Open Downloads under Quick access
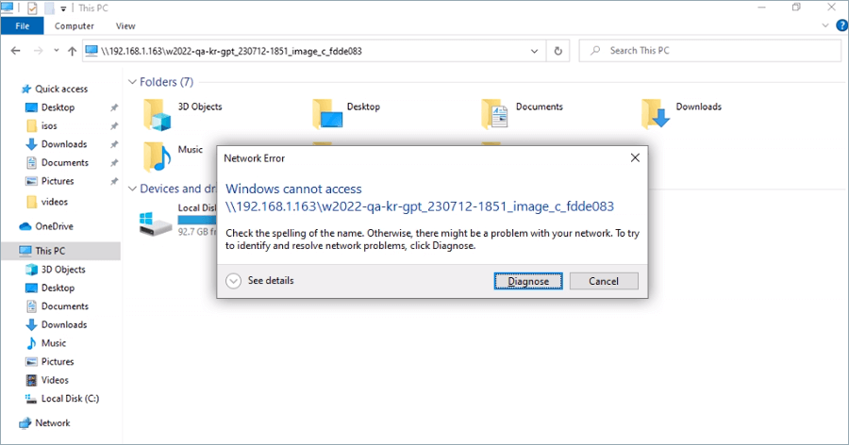 (x=64, y=144)
